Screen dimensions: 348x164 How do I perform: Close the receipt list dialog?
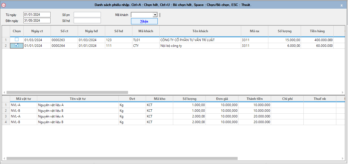coord(341,5)
